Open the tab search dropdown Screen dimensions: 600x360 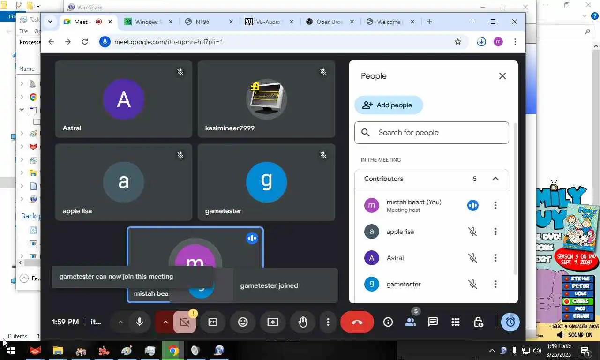tap(50, 22)
